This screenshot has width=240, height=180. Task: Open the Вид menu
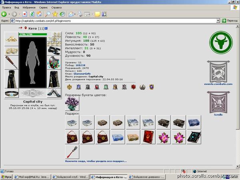point(17,8)
